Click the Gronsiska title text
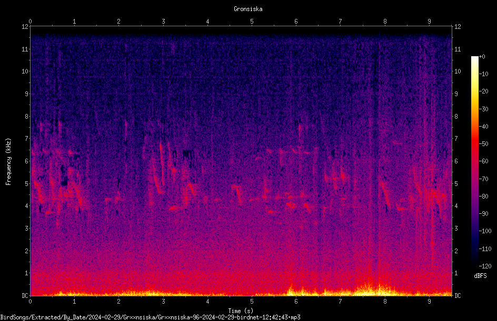Image resolution: width=497 pixels, height=321 pixels. 248,9
